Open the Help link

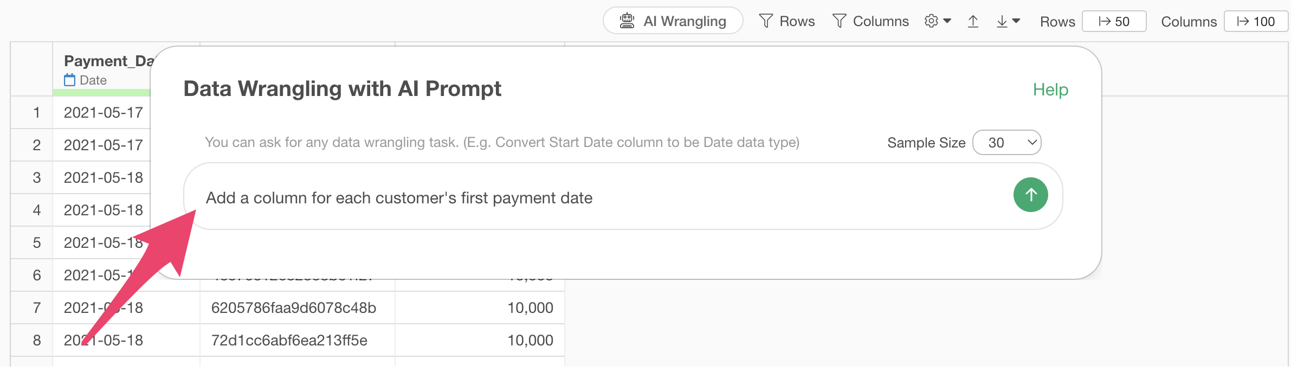(x=1050, y=89)
